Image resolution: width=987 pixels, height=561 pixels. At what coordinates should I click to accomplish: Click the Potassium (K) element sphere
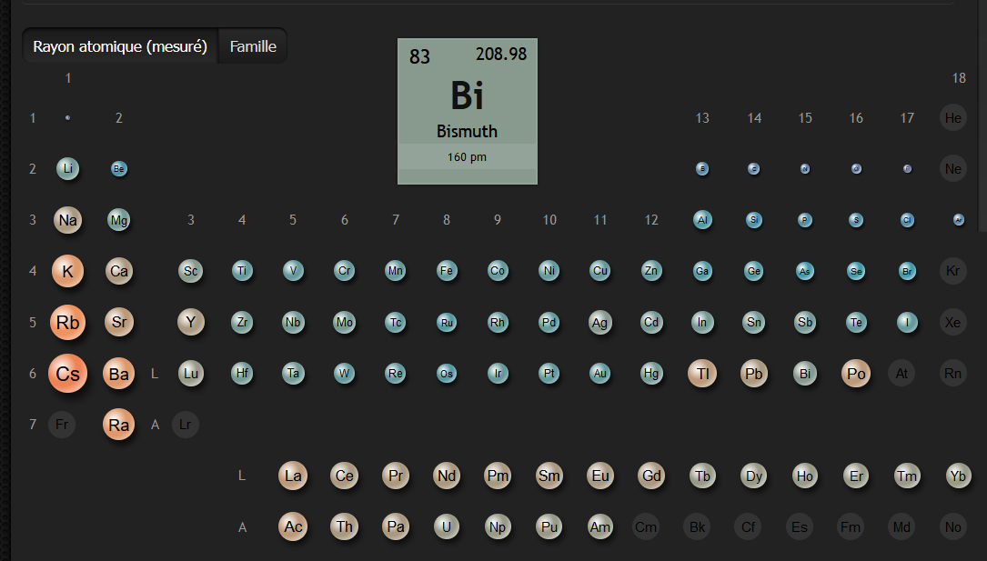point(68,271)
